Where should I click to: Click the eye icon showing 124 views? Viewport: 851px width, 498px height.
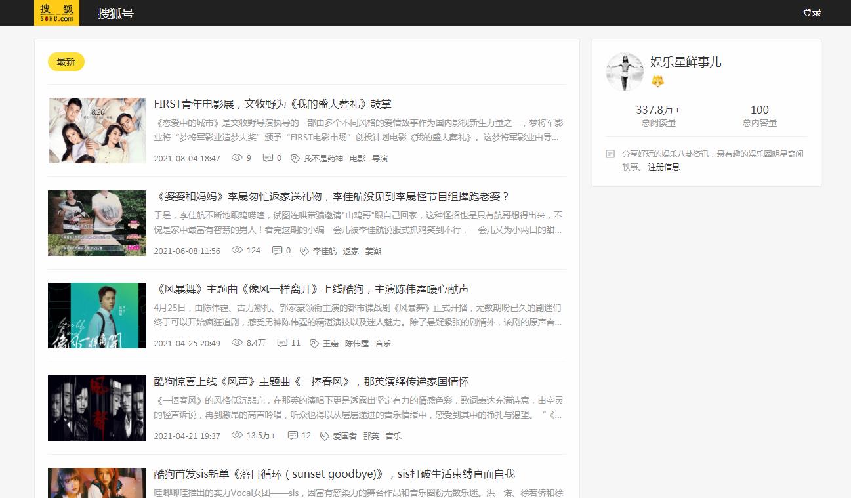coord(237,251)
